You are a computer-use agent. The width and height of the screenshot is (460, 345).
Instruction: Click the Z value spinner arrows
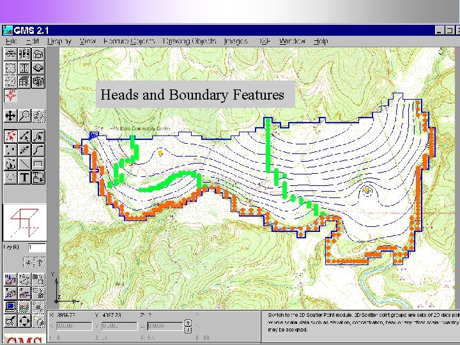[x=188, y=326]
